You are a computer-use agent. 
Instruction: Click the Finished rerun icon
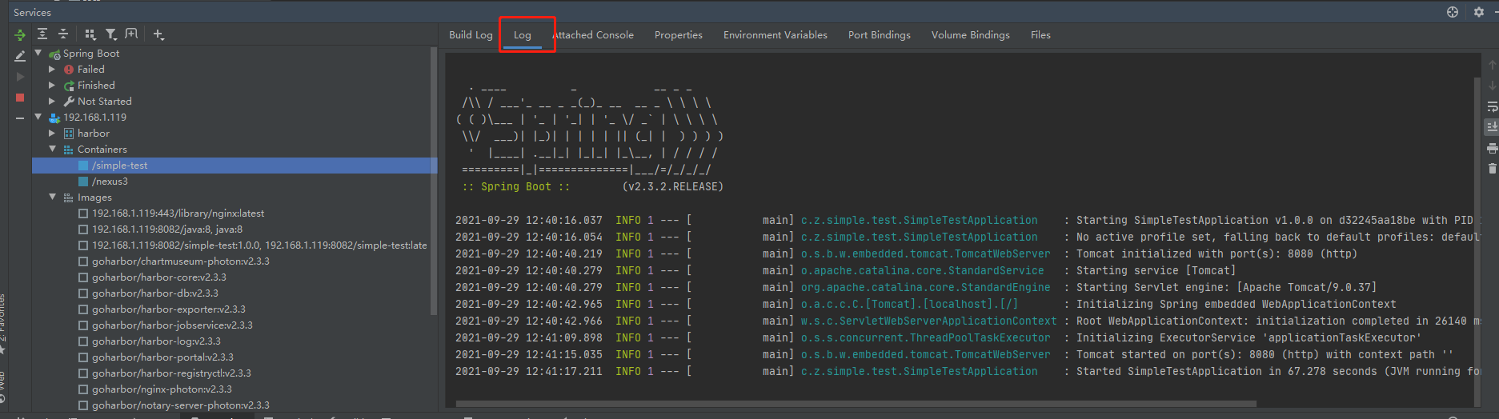pyautogui.click(x=69, y=86)
